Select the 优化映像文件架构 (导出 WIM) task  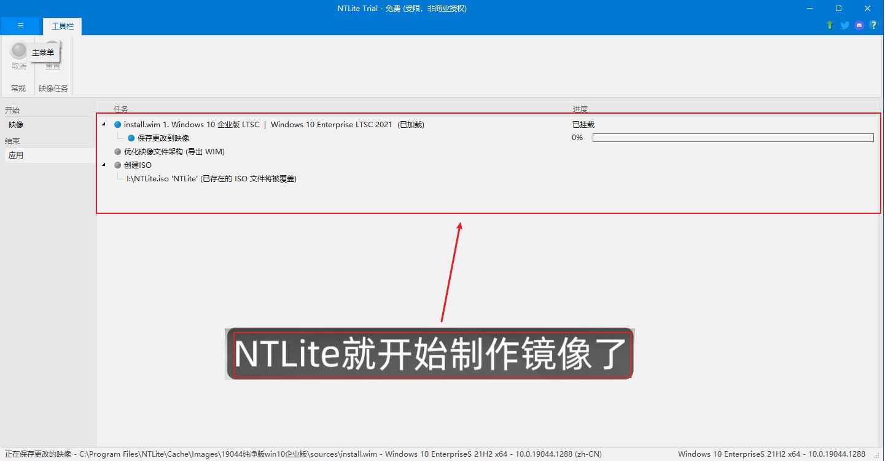coord(174,152)
